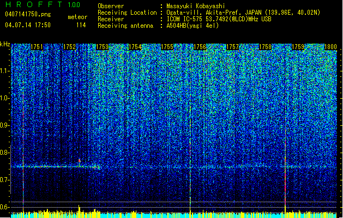
Task: Click the 'Receiving antenna' label
Action: click(125, 26)
